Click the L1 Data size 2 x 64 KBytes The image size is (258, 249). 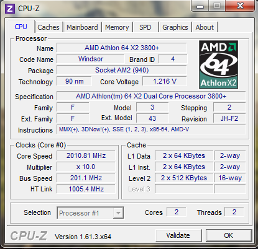click(184, 155)
